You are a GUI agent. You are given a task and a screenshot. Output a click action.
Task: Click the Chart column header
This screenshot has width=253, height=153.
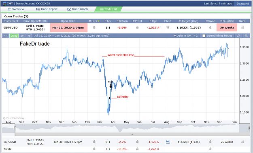coord(168,21)
